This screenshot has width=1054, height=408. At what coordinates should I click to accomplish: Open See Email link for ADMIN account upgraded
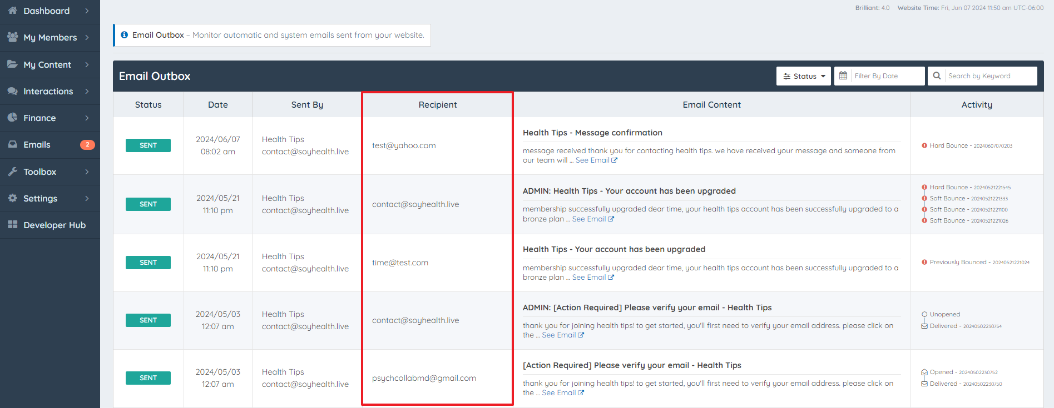tap(593, 219)
